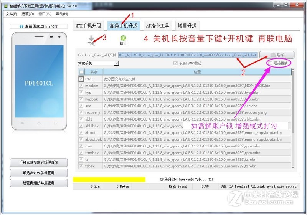Open the 其它手机 phone model dropdown
This screenshot has width=307, height=215.
pyautogui.click(x=98, y=63)
